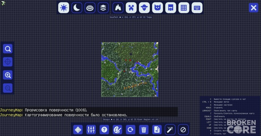This screenshot has height=136, width=261.
Task: Click the 'Воздух' cursor info line
Action: [131, 119]
